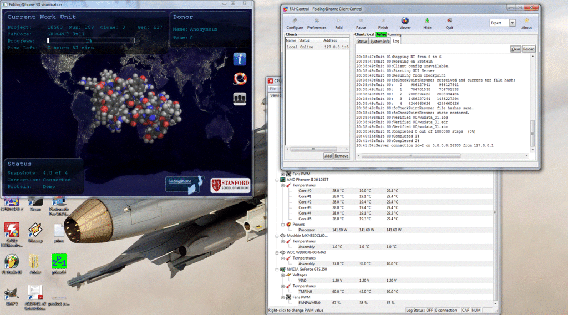This screenshot has height=315, width=568.
Task: Click the Finish toolbar icon
Action: pyautogui.click(x=383, y=24)
